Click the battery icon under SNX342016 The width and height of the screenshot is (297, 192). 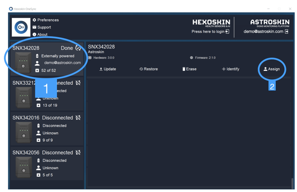[38, 125]
